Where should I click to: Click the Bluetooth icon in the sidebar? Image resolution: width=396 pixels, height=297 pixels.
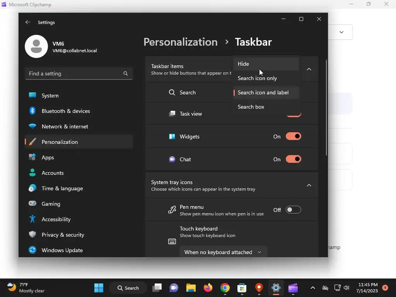(x=32, y=111)
